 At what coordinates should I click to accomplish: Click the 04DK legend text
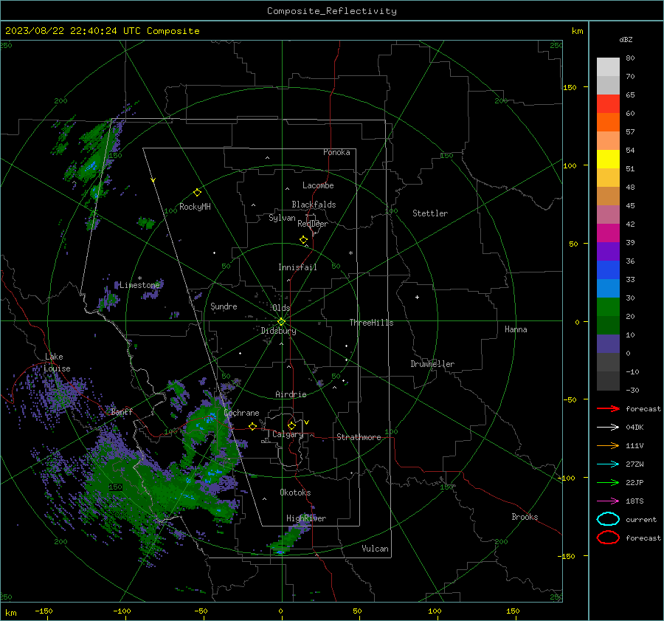(x=634, y=428)
